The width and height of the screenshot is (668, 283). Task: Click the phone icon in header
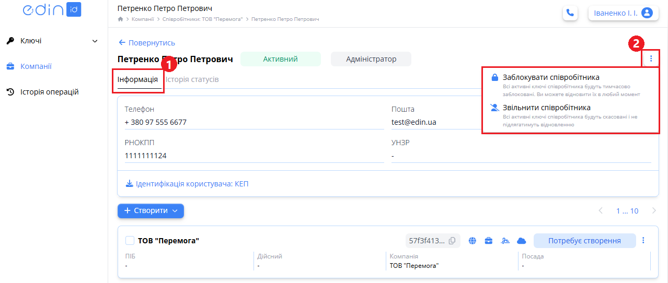coord(570,13)
